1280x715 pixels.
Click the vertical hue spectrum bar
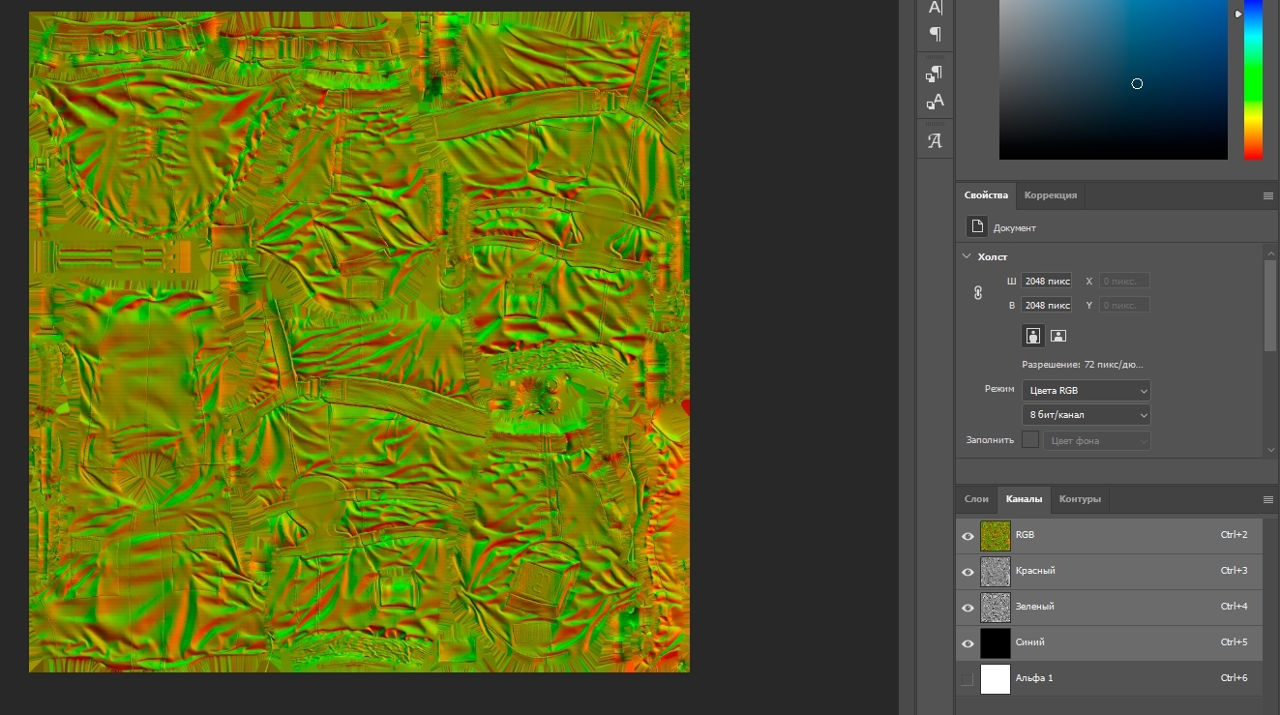click(x=1253, y=79)
